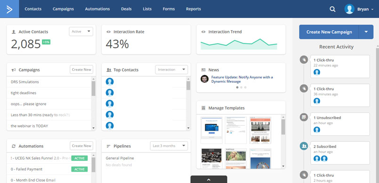This screenshot has height=183, width=379.
Task: Click click-thru icon for 36 minutes ago
Action: pyautogui.click(x=304, y=88)
